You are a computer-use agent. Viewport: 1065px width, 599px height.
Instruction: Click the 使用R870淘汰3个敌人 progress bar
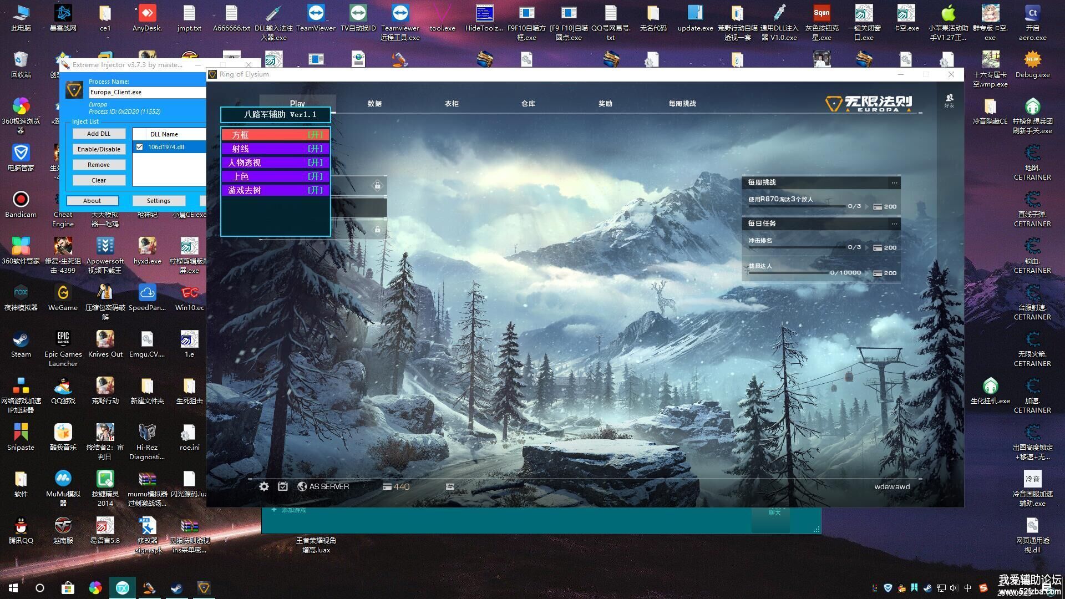(x=797, y=207)
